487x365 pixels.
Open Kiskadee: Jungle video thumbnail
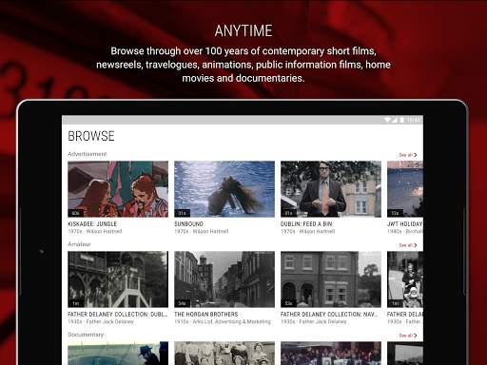coord(118,189)
